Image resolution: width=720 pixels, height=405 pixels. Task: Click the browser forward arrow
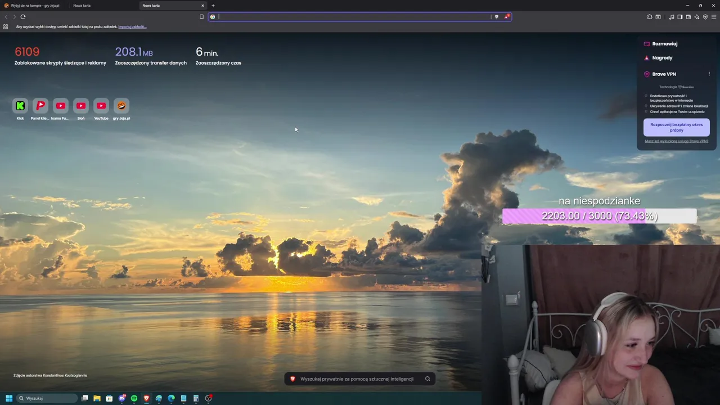point(15,17)
